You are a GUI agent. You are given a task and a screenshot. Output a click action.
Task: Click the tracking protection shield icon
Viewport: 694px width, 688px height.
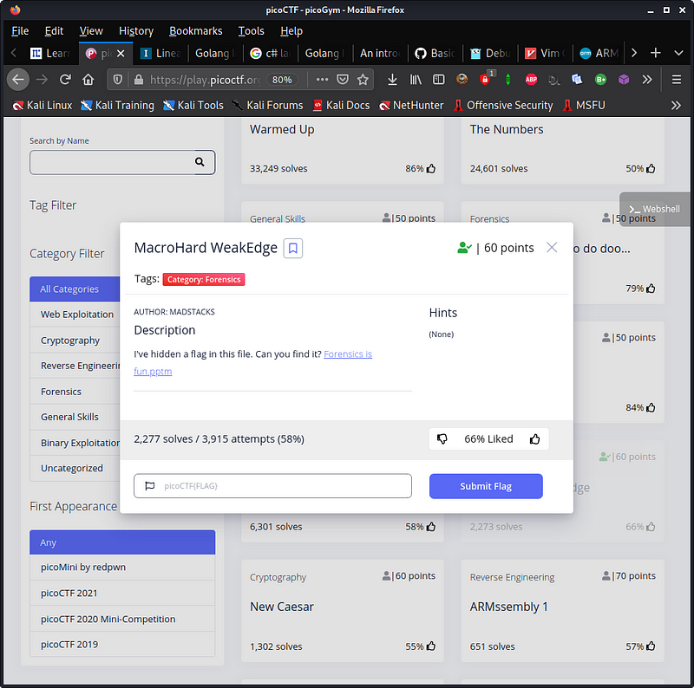click(117, 79)
